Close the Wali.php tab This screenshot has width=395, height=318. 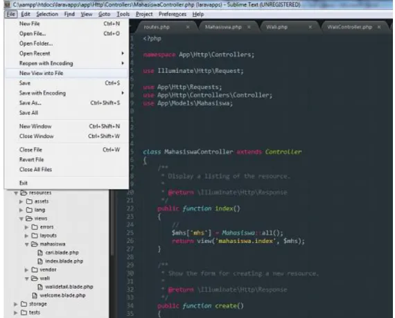[x=310, y=27]
